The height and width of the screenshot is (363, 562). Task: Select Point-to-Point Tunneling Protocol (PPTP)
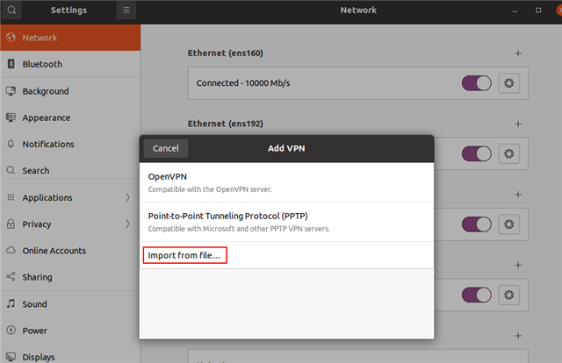287,222
